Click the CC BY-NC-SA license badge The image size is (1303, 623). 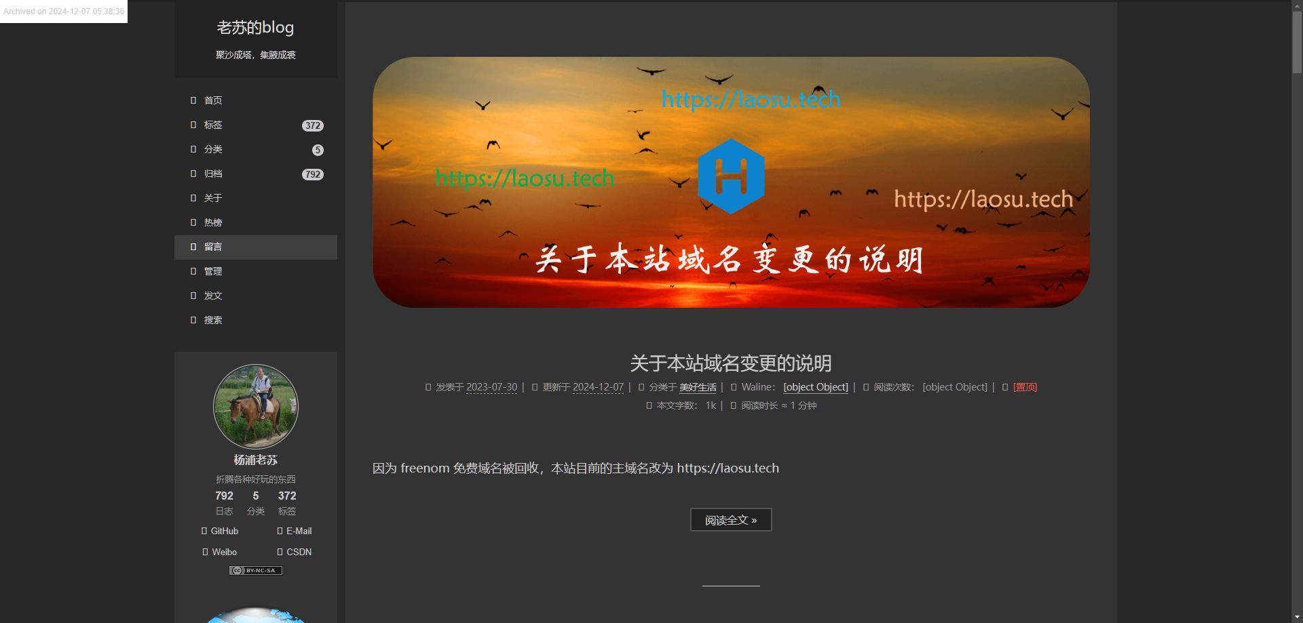pos(256,570)
